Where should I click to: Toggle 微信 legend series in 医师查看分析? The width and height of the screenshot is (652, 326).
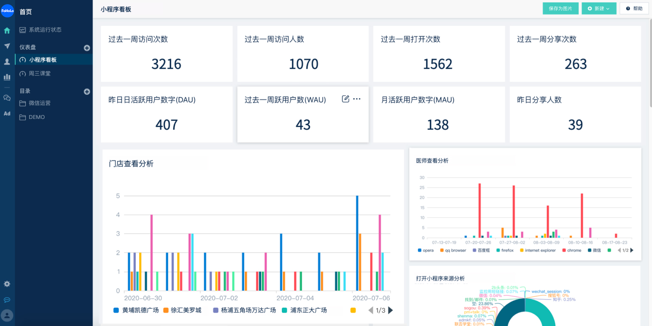tap(594, 250)
